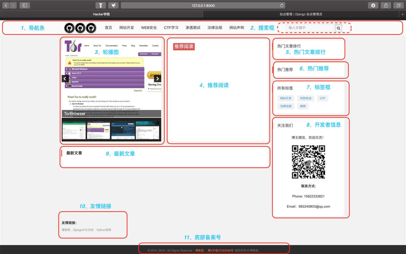Open the Django中文文档 link
The width and height of the screenshot is (406, 254).
[83, 230]
